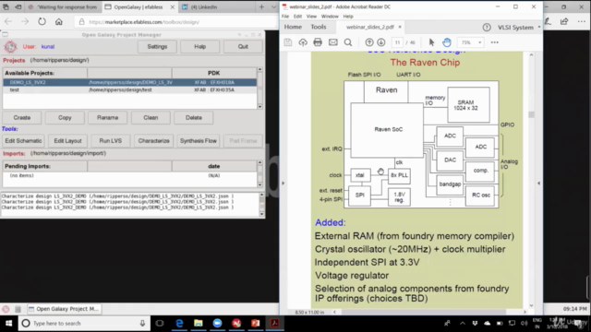Open the browser tab list chevron

click(x=274, y=6)
